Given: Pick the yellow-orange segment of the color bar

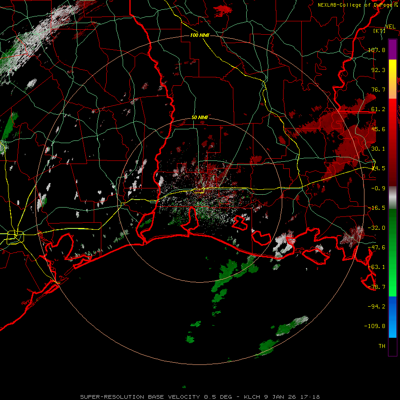Looking at the screenshot, I should [x=392, y=79].
